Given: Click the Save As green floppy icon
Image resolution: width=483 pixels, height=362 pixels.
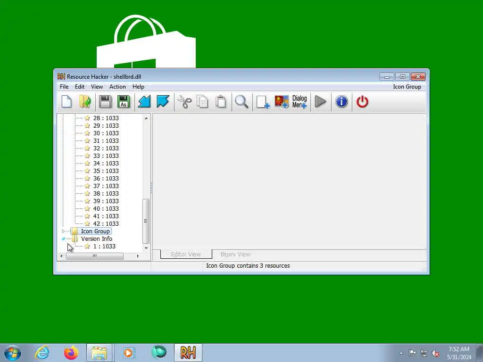Looking at the screenshot, I should point(124,102).
